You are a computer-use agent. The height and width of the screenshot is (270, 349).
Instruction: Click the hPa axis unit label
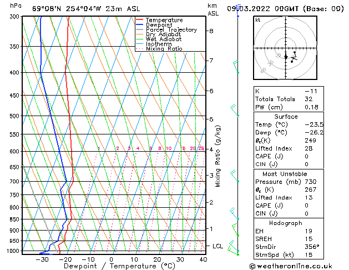click(x=16, y=6)
